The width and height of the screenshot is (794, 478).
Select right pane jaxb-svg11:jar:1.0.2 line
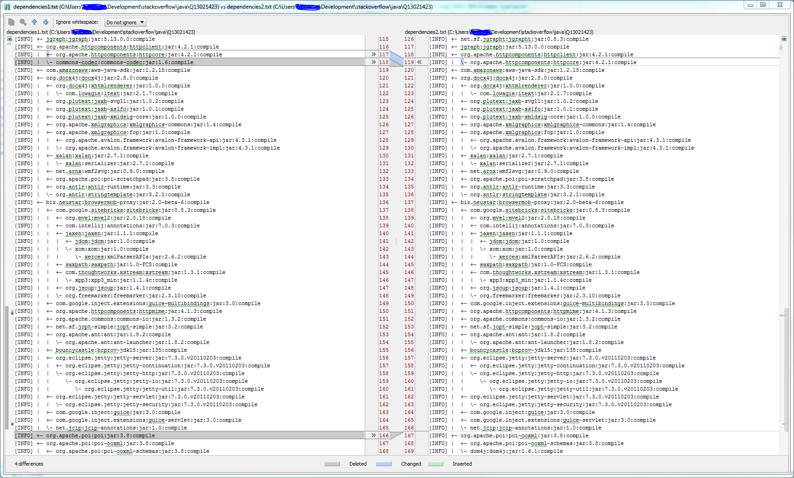(604, 101)
